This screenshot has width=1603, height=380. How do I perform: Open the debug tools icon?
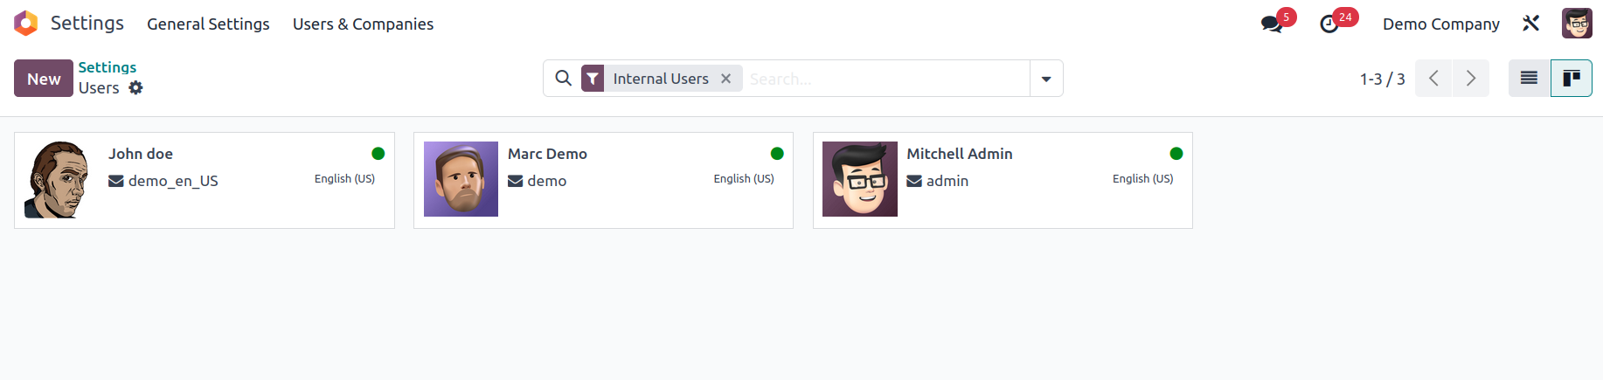pyautogui.click(x=1530, y=24)
